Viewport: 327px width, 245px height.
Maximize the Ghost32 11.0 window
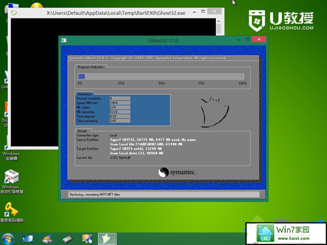(247, 39)
